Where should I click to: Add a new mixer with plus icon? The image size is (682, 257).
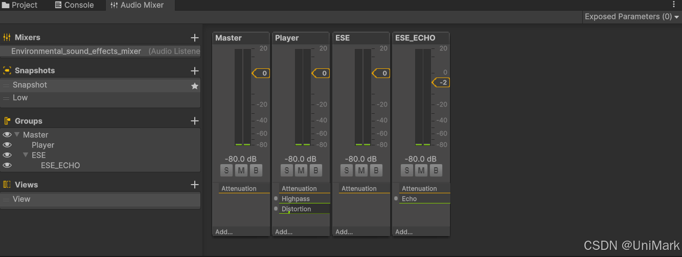(x=194, y=38)
